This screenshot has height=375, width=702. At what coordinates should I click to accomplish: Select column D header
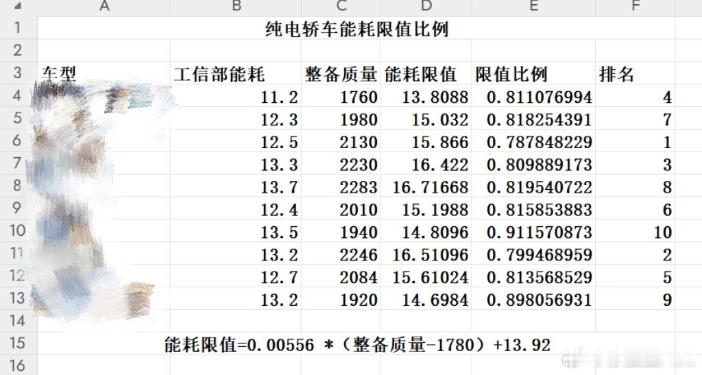[426, 7]
